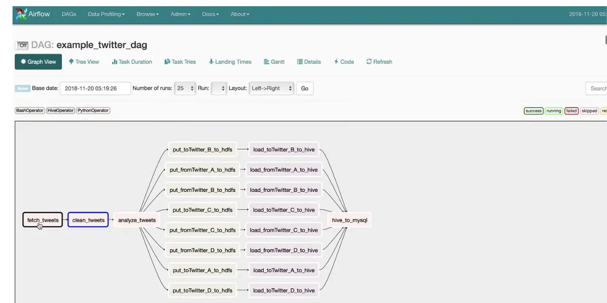
Task: Select the load_toTwitter_D_to_hive node
Action: point(284,290)
